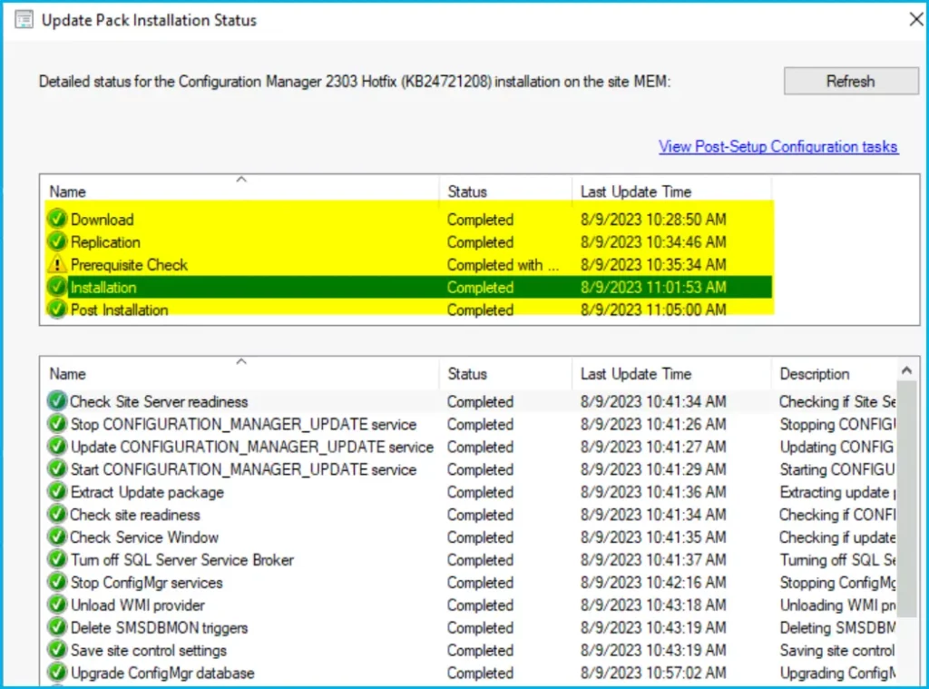
Task: Select 'Check Site Server readiness' step
Action: click(x=159, y=401)
